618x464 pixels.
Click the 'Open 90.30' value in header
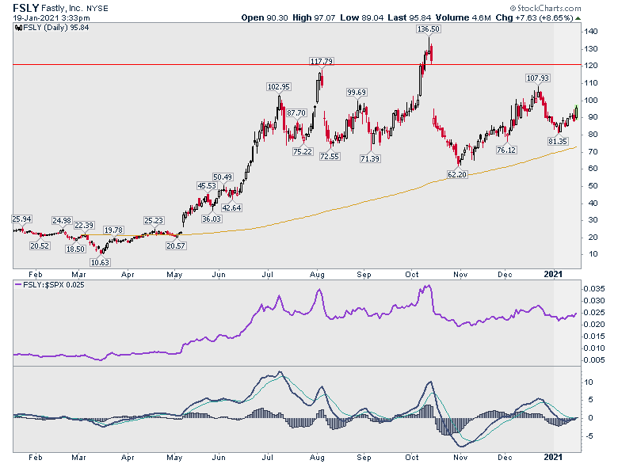(265, 17)
